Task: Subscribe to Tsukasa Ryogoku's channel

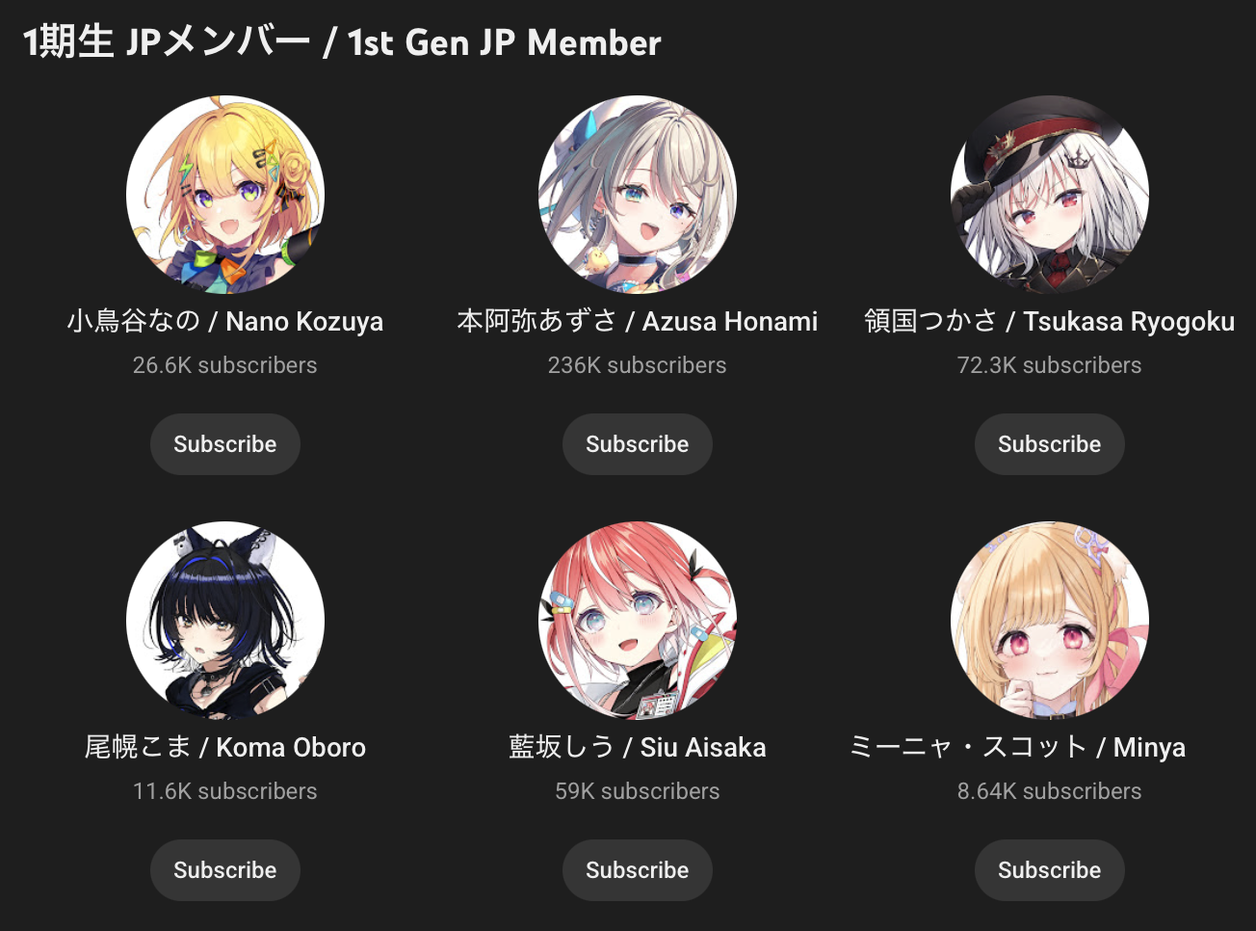Action: click(1050, 444)
